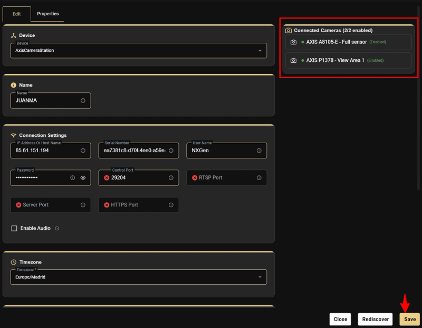Click the red X icon in Server Port
Image resolution: width=422 pixels, height=328 pixels.
pos(18,205)
